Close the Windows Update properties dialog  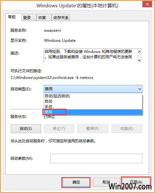pyautogui.click(x=147, y=4)
